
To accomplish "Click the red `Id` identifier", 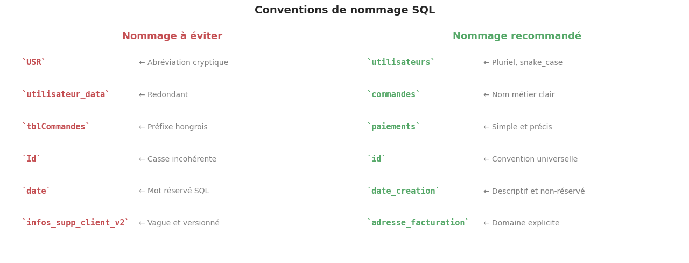I will [31, 159].
